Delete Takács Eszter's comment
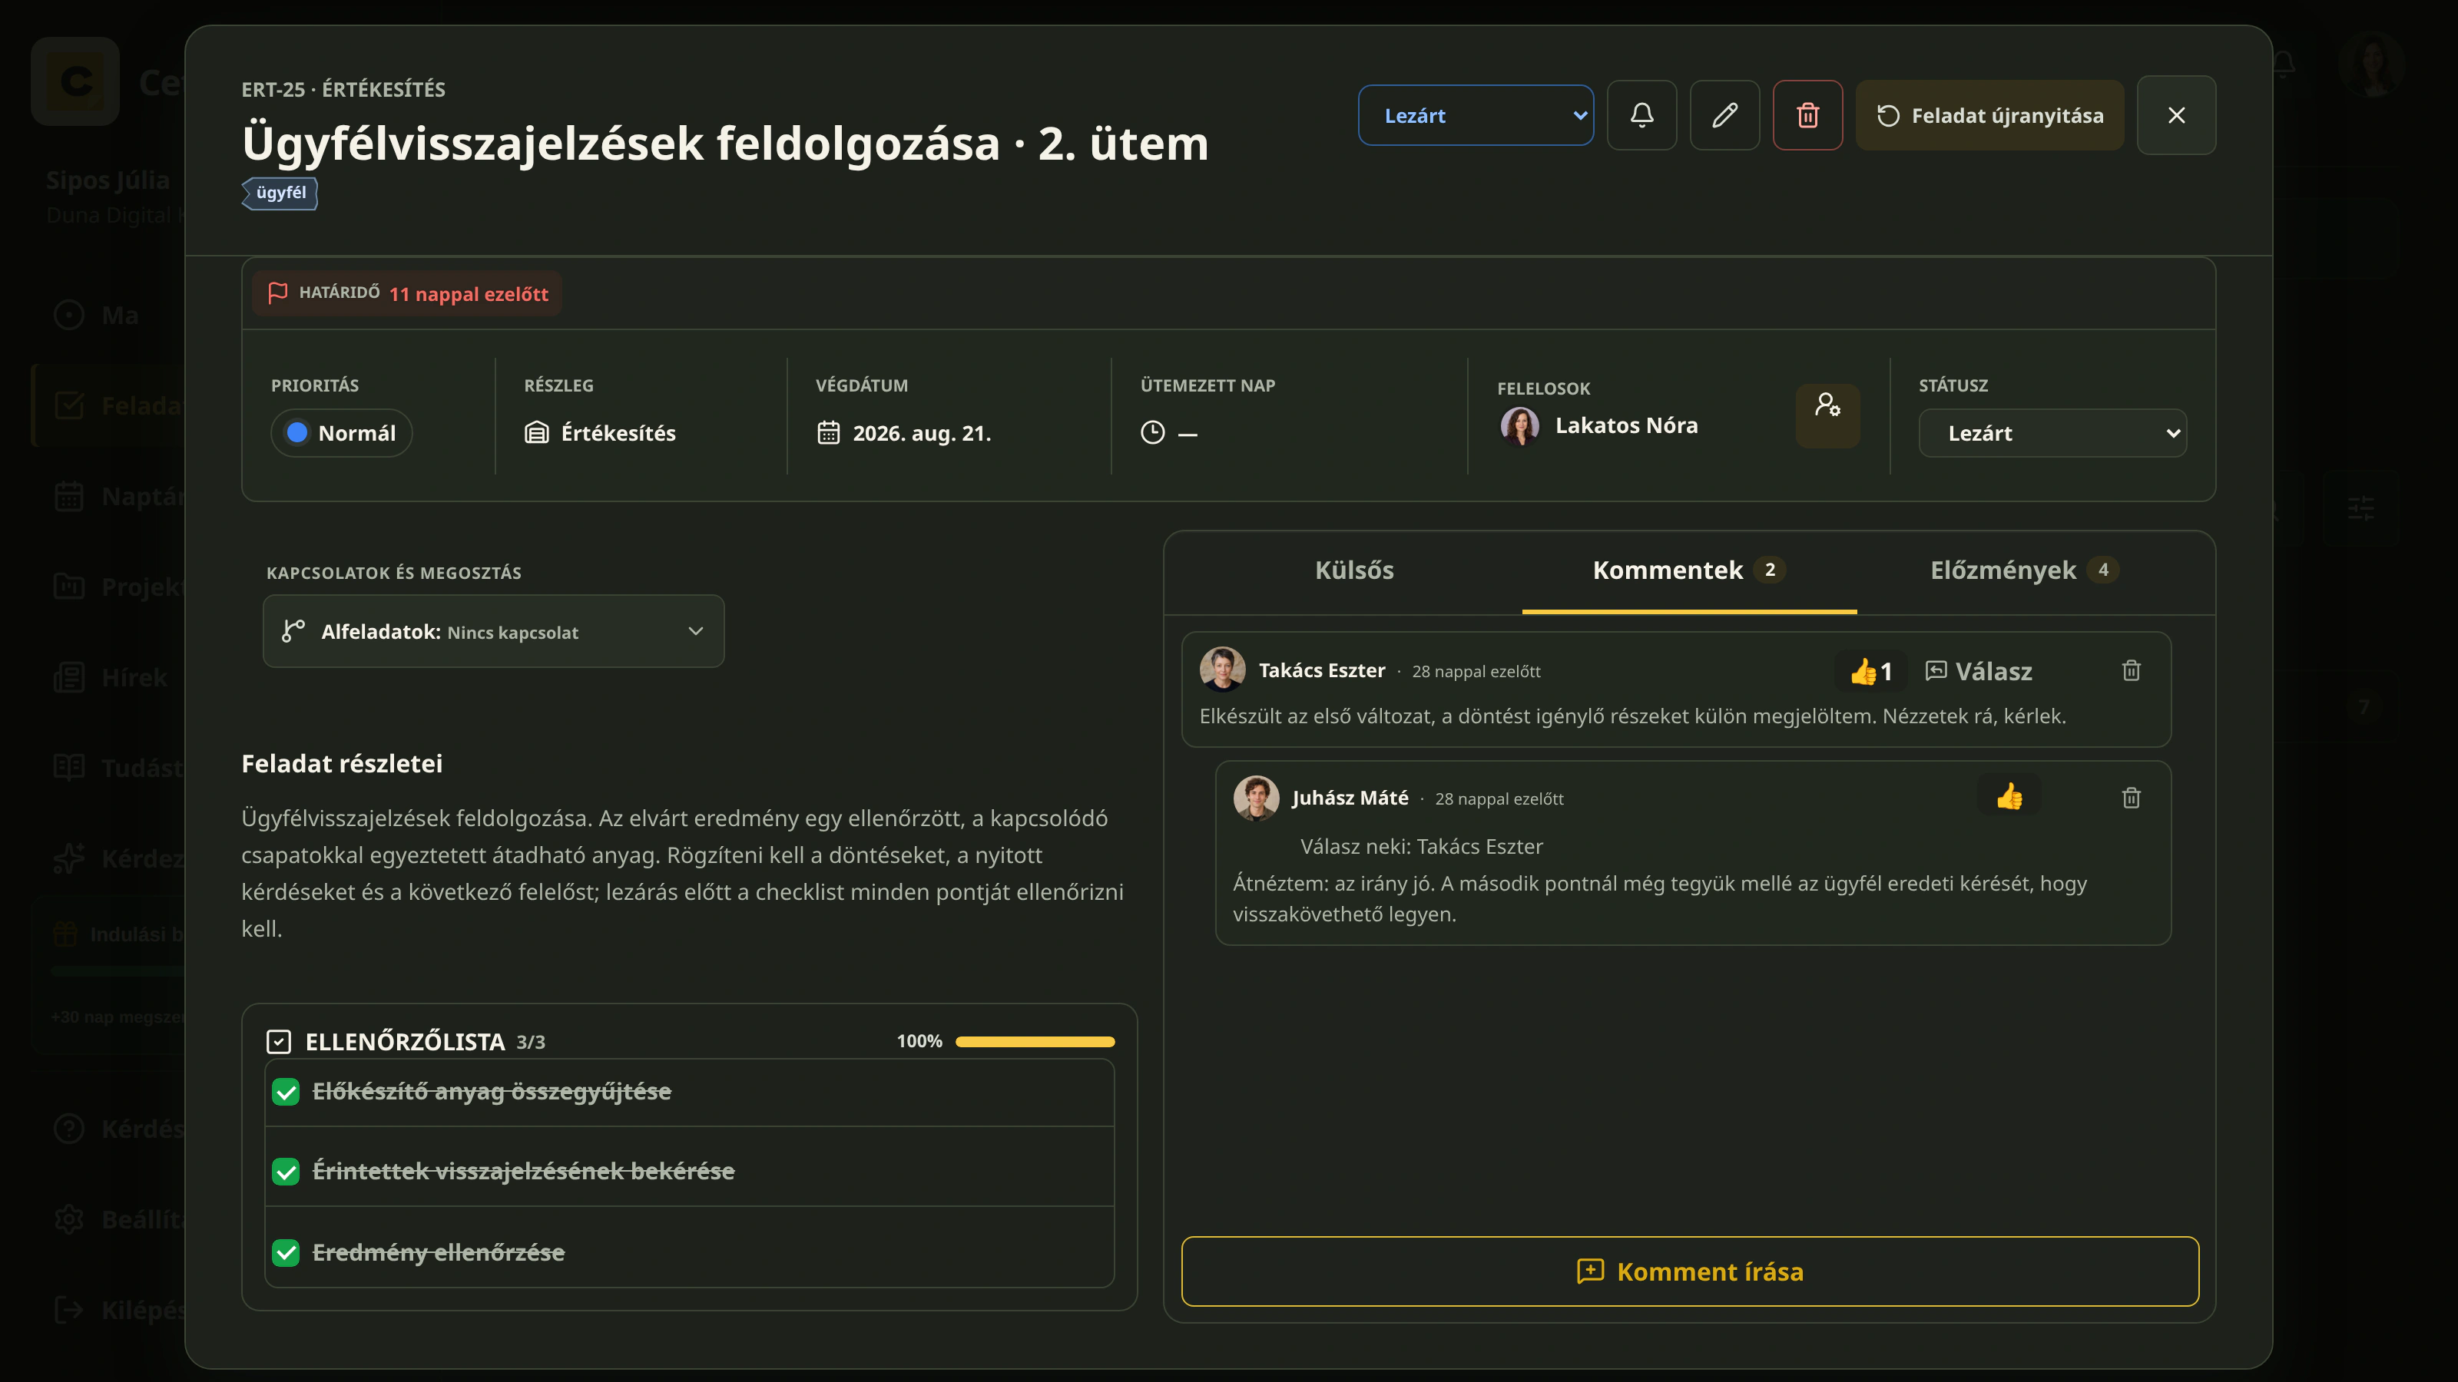 point(2131,672)
